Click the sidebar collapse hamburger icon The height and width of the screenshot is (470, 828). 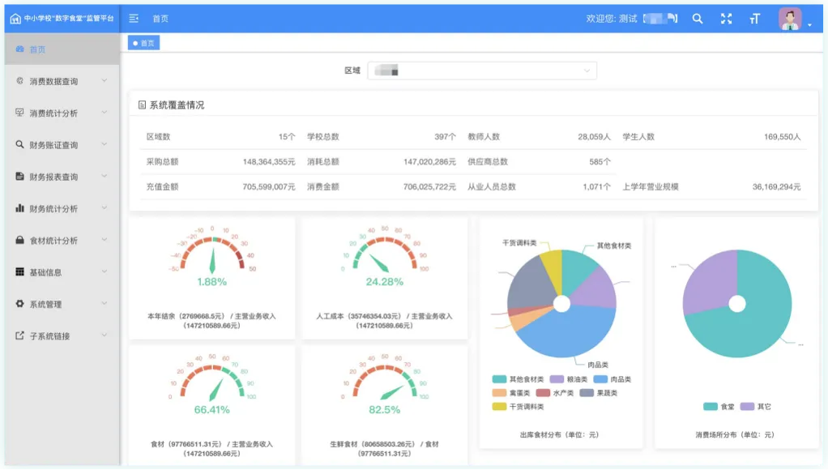(x=134, y=19)
